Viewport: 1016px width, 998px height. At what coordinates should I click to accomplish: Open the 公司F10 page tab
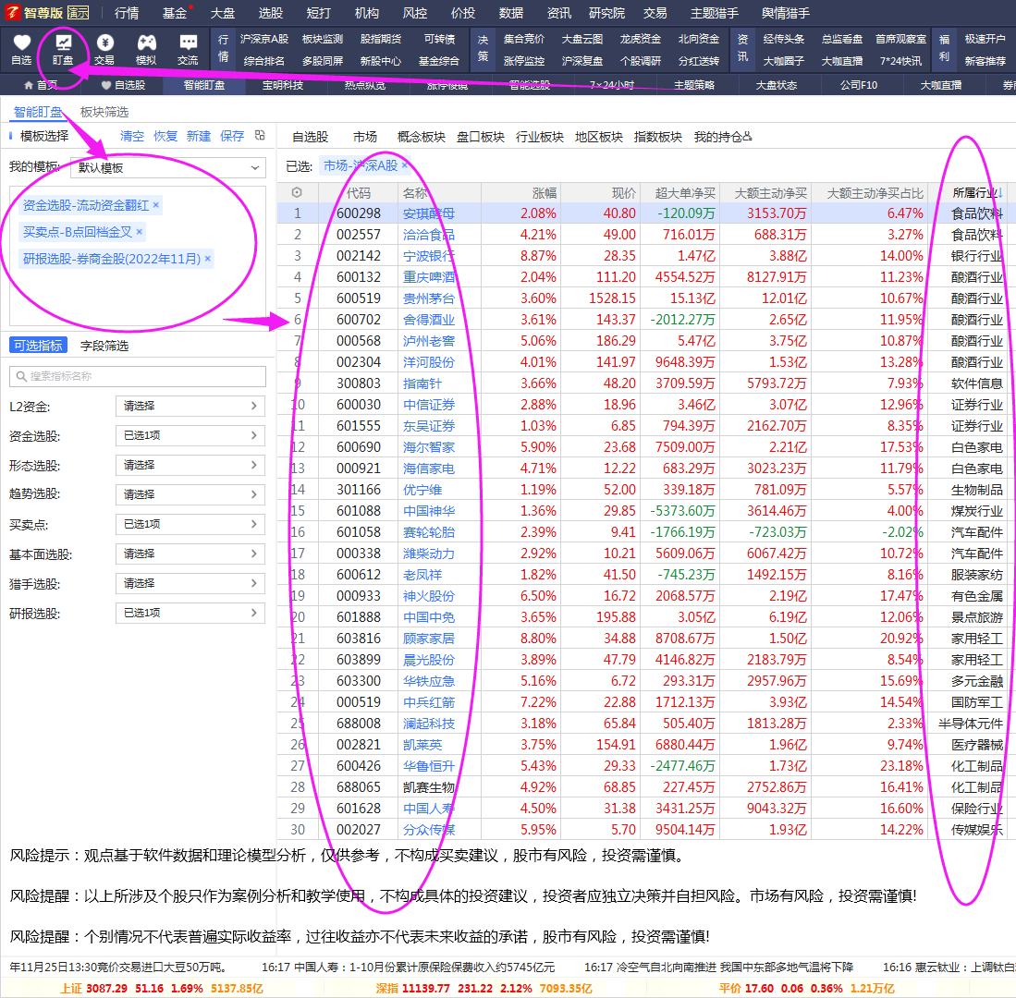point(859,85)
